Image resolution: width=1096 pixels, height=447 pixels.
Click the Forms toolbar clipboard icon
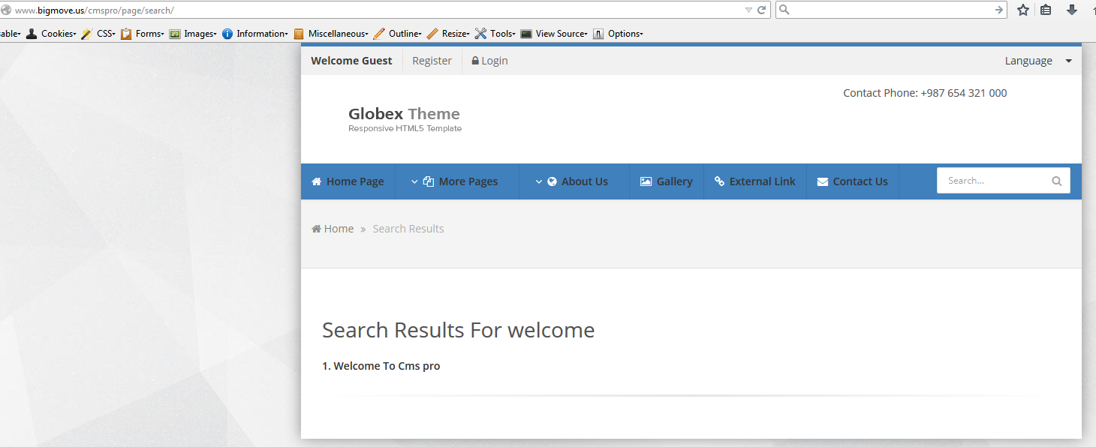[126, 34]
